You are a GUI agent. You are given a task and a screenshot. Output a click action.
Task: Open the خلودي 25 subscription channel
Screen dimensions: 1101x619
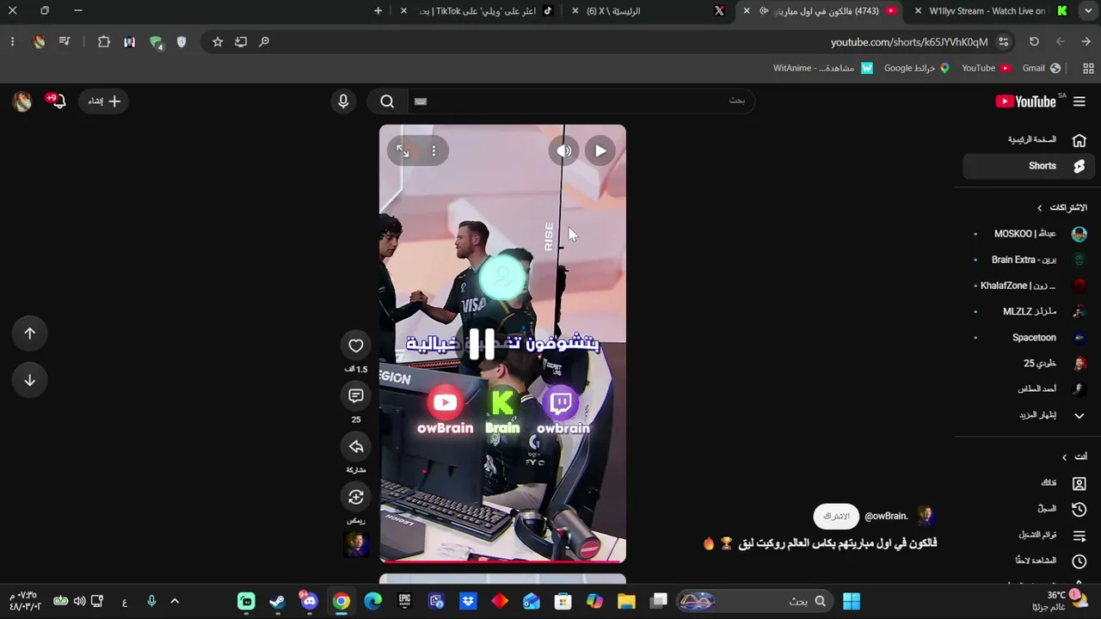click(x=1027, y=364)
